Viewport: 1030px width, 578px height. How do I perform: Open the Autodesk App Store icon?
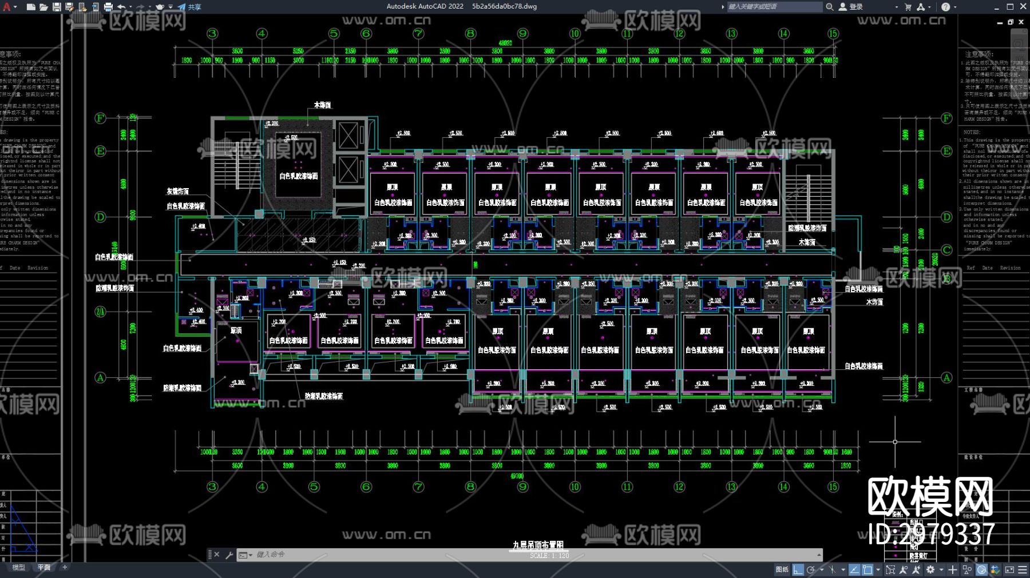[x=920, y=7]
